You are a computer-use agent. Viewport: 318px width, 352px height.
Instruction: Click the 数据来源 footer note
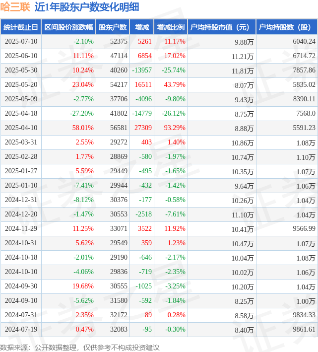point(79,348)
